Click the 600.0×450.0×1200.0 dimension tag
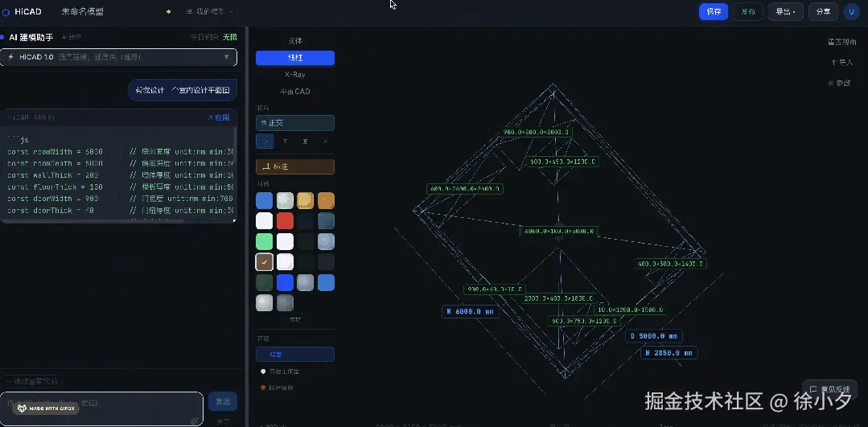This screenshot has height=427, width=868. (x=562, y=162)
